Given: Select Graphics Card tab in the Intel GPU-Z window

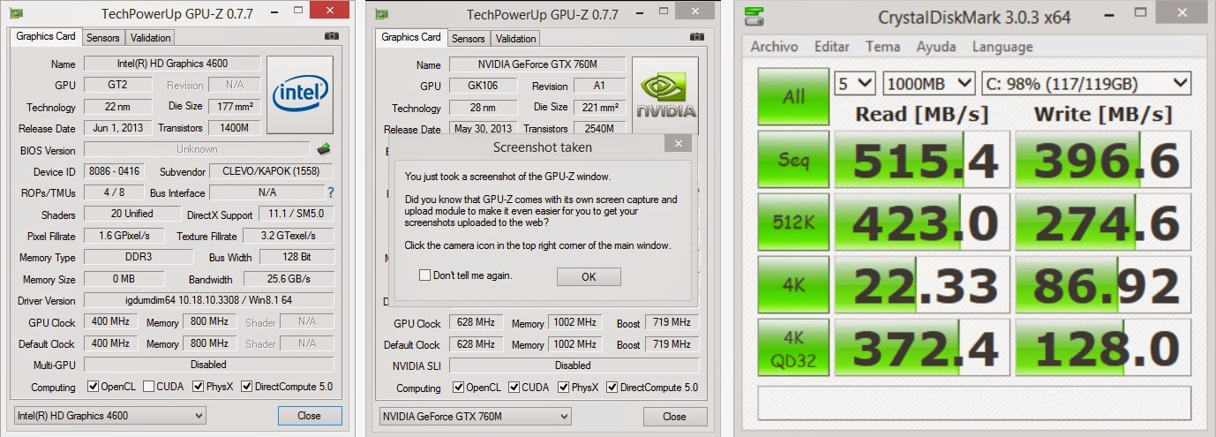Looking at the screenshot, I should [46, 37].
